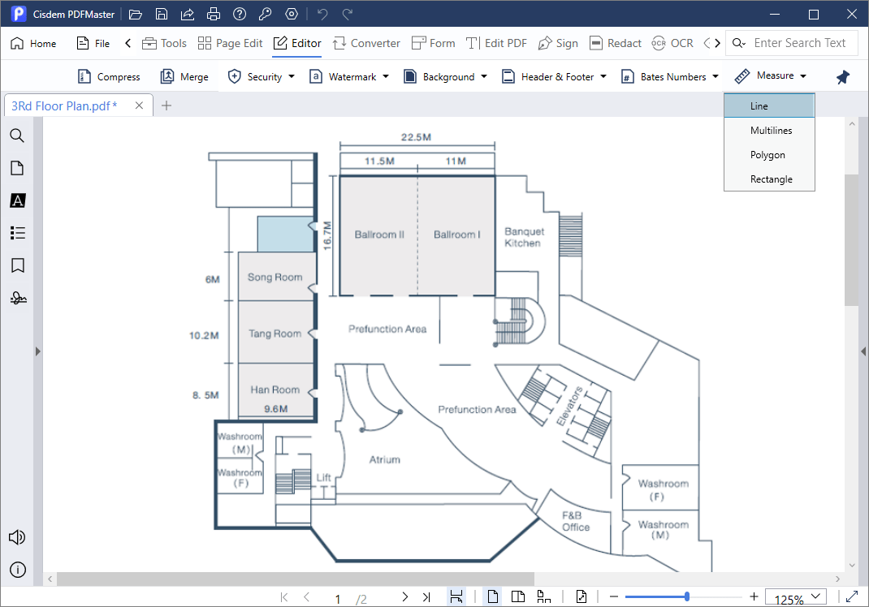Click the Enter Search Text field
Screen dimensions: 869x607
(x=799, y=43)
